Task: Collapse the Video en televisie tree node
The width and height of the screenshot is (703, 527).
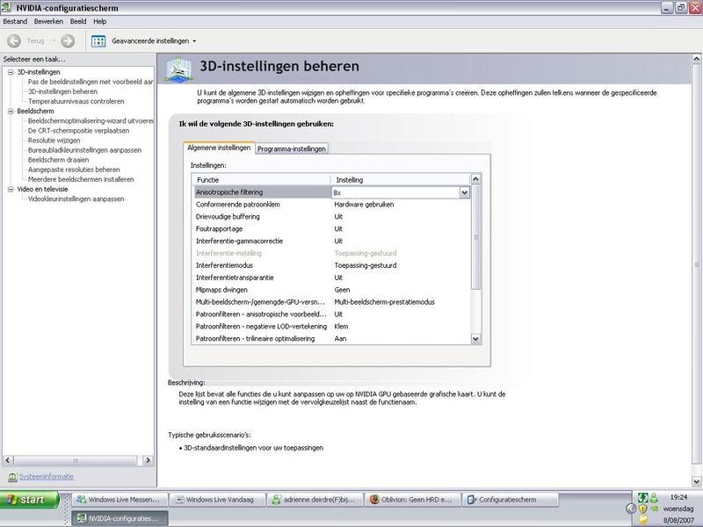Action: tap(10, 189)
